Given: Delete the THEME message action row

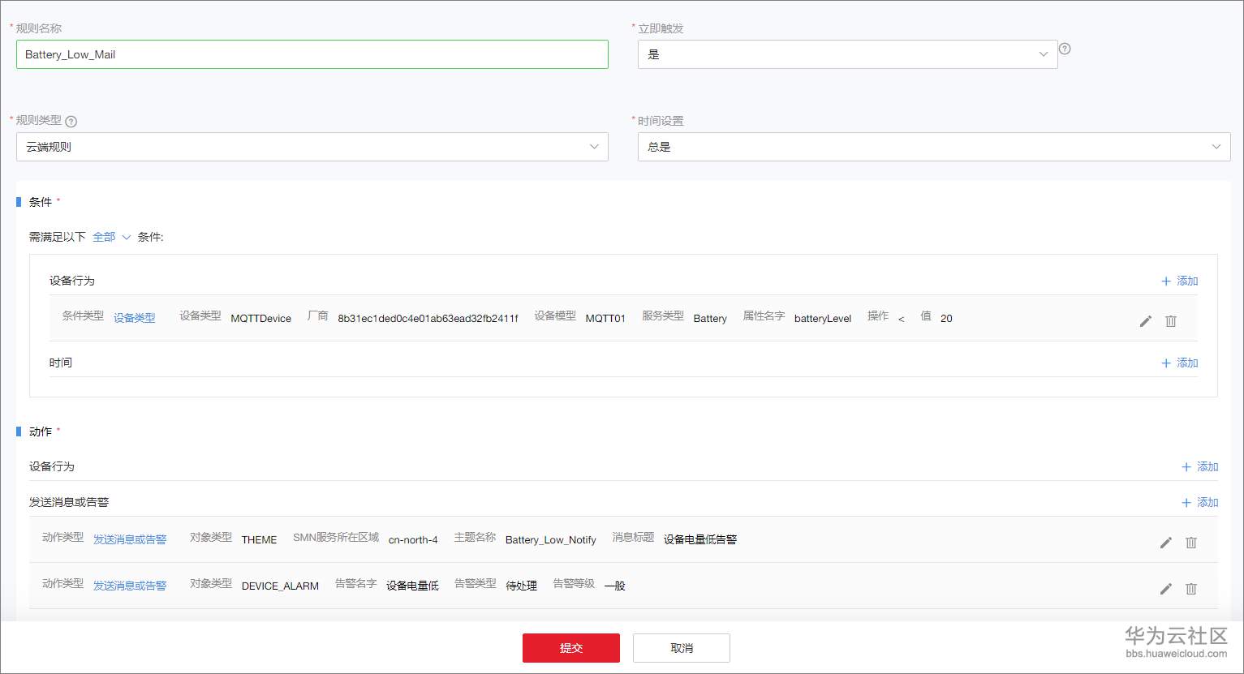Looking at the screenshot, I should [1191, 543].
